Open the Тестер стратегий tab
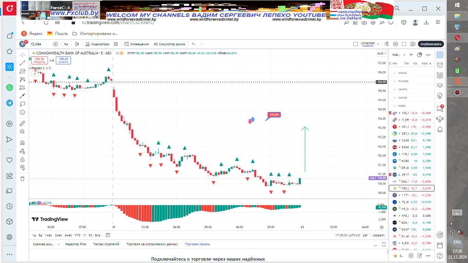 tap(106, 244)
